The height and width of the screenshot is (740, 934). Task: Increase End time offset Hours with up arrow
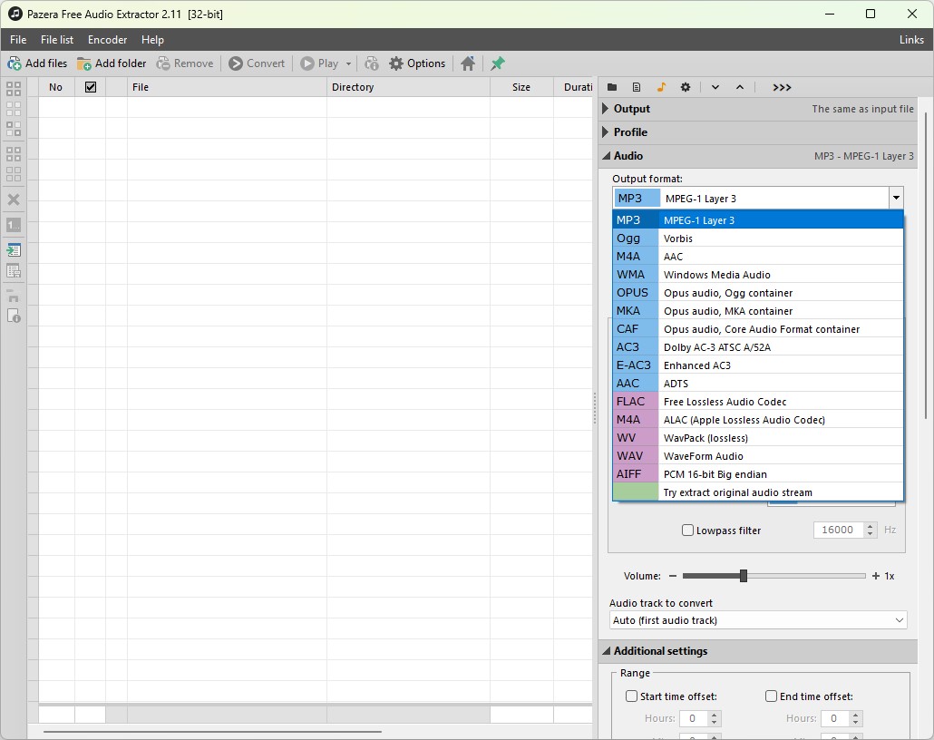click(855, 715)
